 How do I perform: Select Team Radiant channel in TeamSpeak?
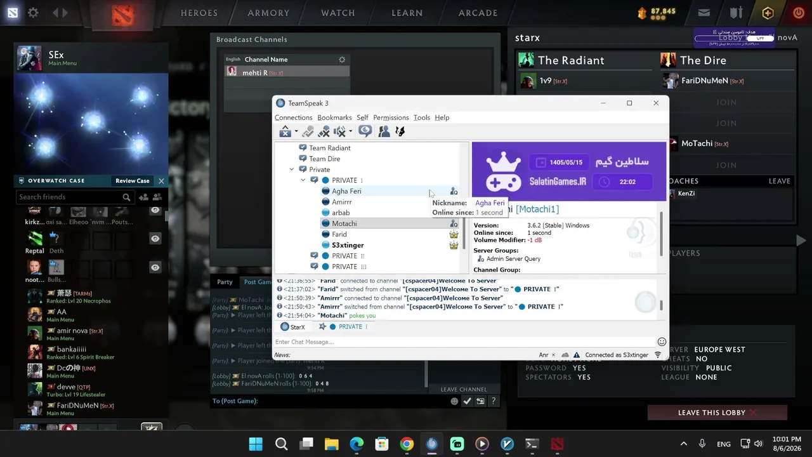[330, 148]
